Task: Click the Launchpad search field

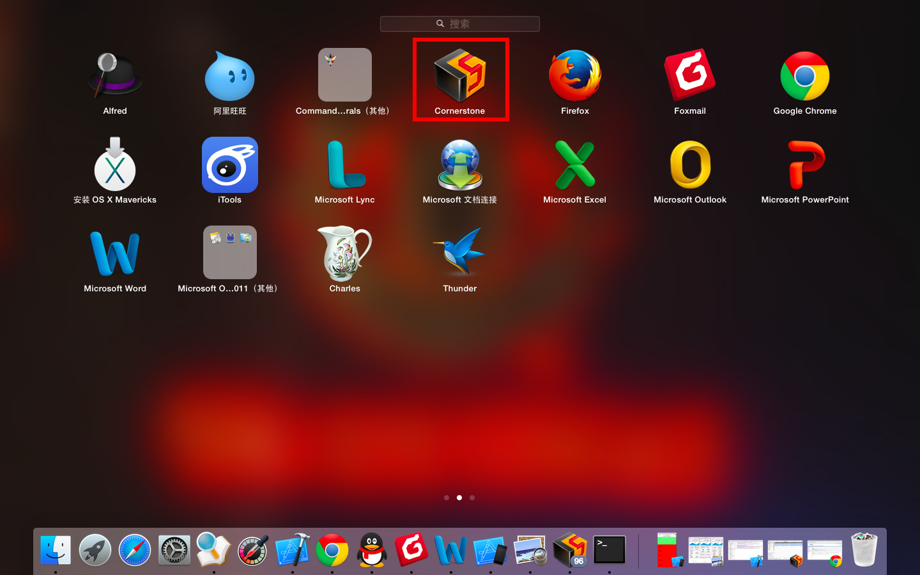Action: coord(460,24)
